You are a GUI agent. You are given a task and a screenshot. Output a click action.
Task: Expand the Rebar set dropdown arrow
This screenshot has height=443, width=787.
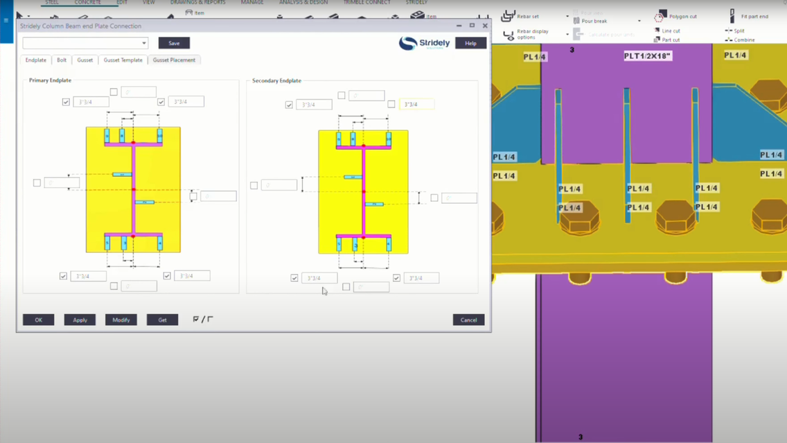pyautogui.click(x=567, y=16)
